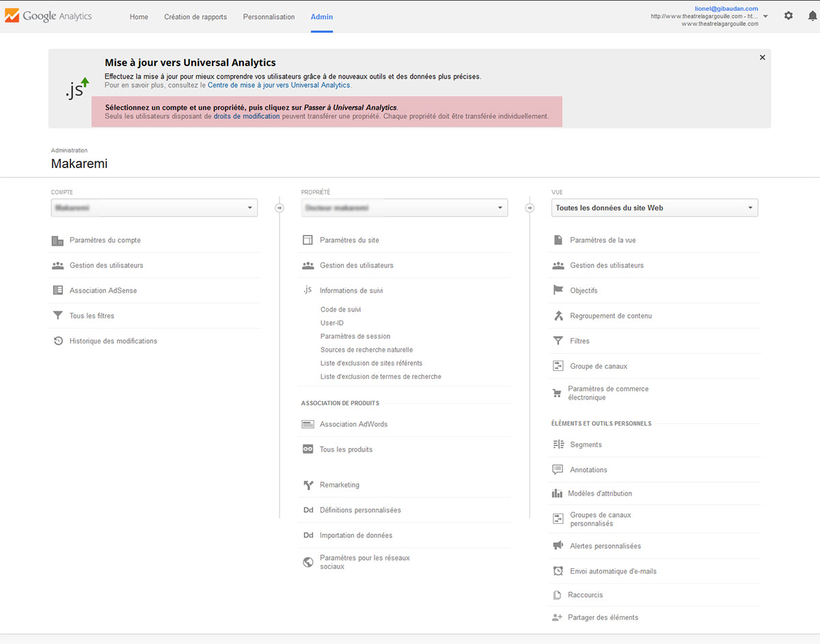Click the link icon beside Tous les produits
The image size is (820, 644).
308,449
